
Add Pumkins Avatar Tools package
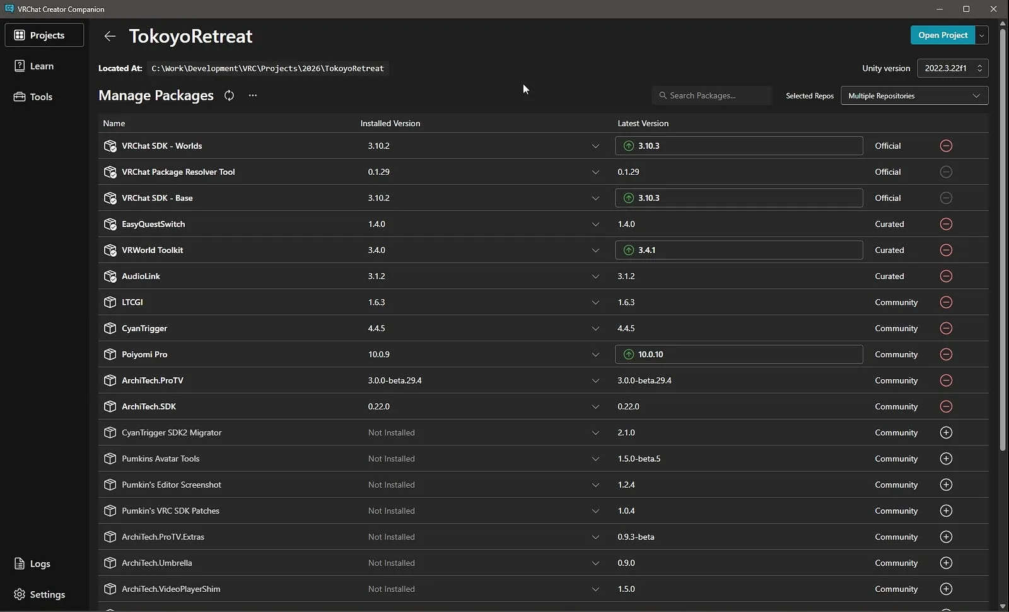946,459
